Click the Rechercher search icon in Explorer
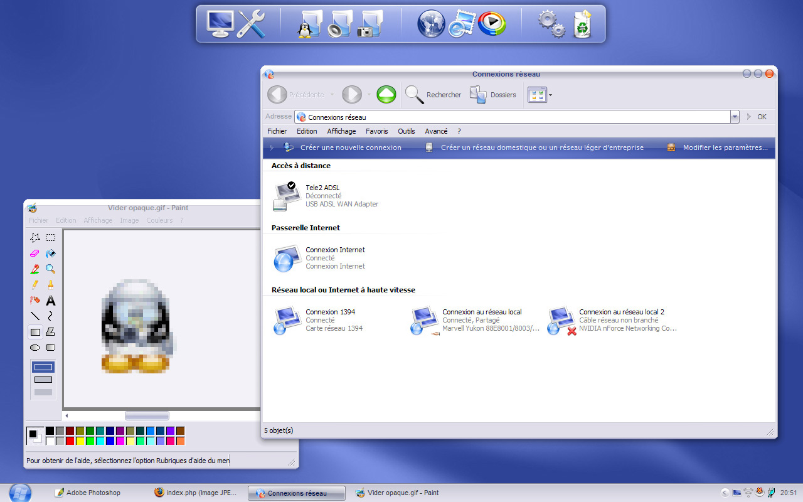Viewport: 803px width, 502px height. (414, 94)
